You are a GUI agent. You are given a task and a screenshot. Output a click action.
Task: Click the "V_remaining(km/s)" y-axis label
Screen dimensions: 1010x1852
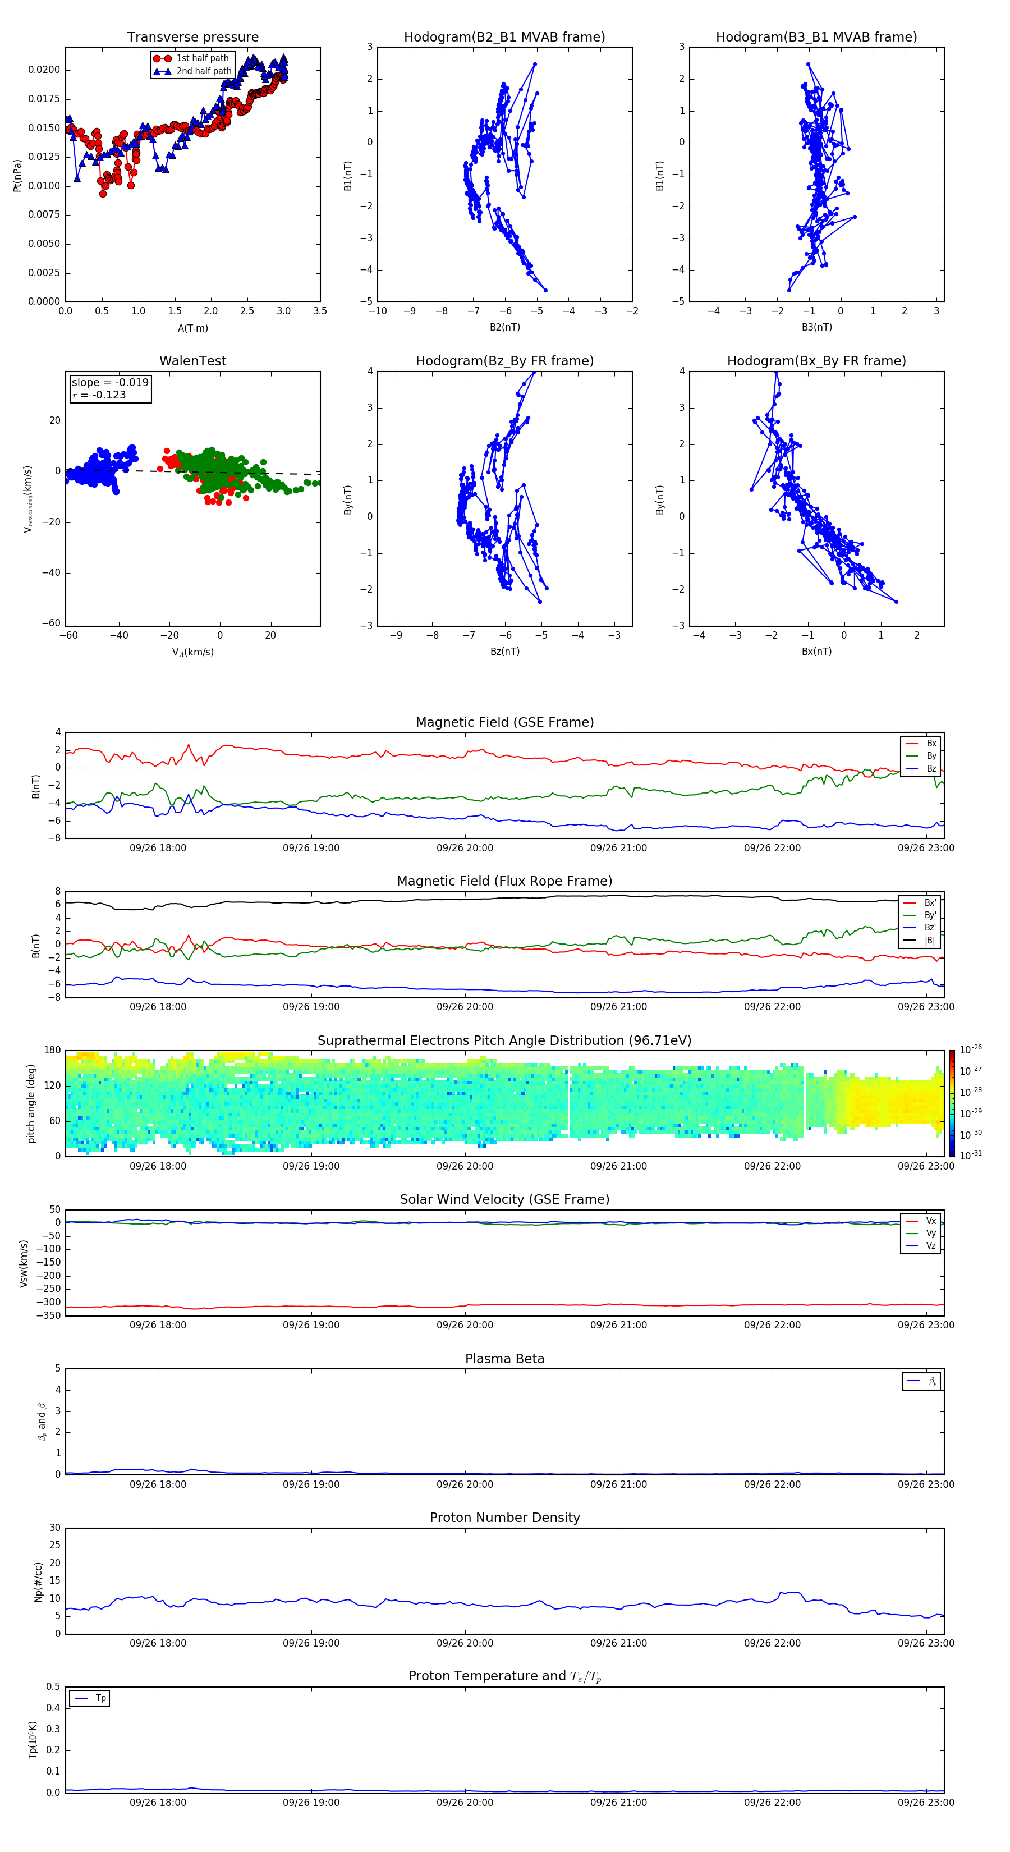[27, 499]
